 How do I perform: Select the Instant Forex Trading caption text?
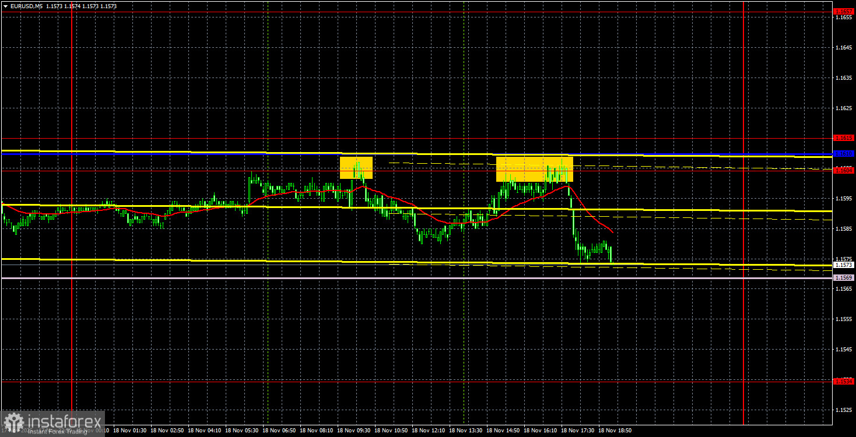[x=58, y=431]
